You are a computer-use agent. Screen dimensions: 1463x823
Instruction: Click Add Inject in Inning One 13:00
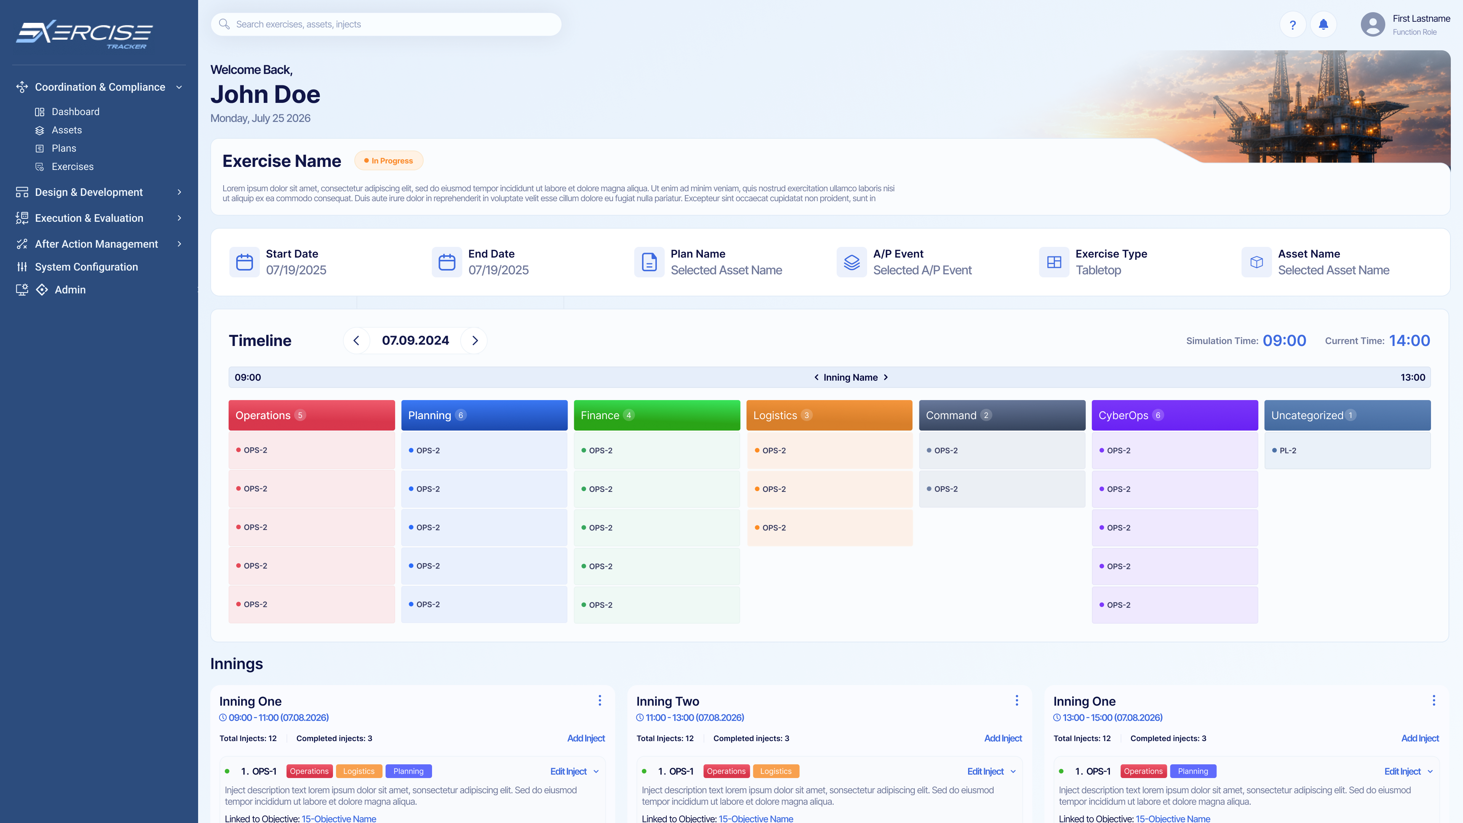coord(1420,738)
